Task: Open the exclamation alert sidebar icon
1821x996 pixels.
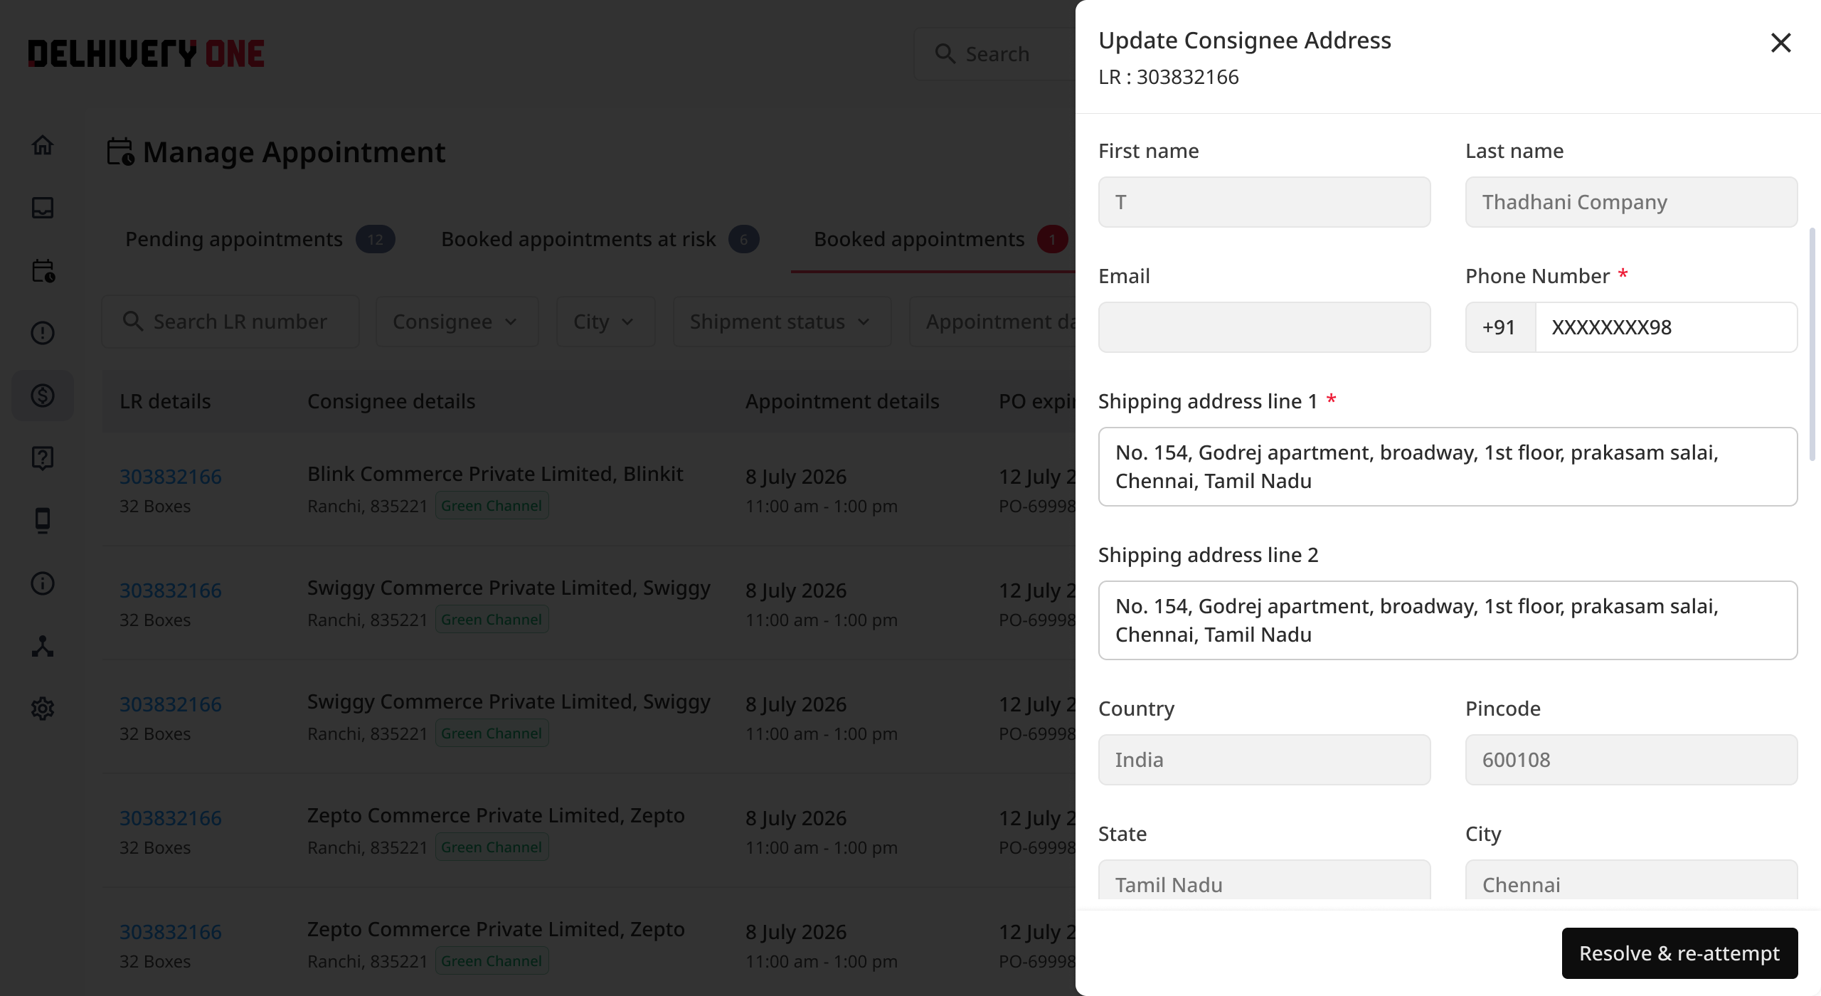Action: point(43,333)
